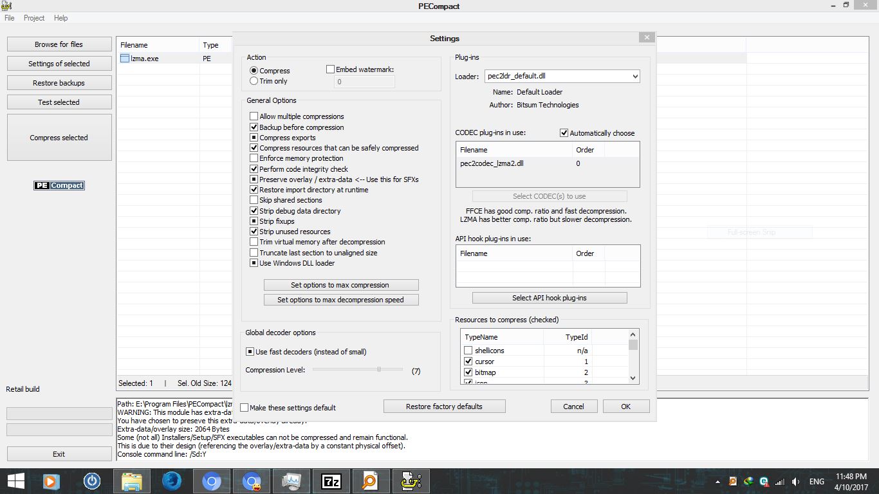This screenshot has width=879, height=494.
Task: Toggle Strip fixups checkbox
Action: point(254,221)
